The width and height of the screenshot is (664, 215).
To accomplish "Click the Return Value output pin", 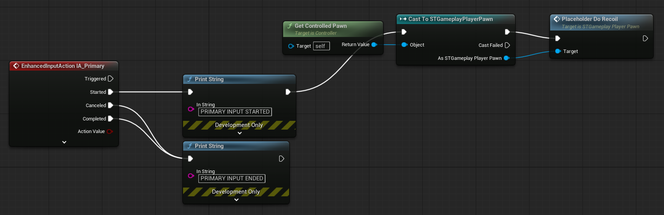I will 374,45.
